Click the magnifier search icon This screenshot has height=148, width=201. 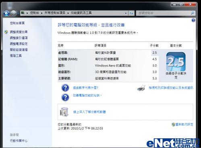(193, 13)
